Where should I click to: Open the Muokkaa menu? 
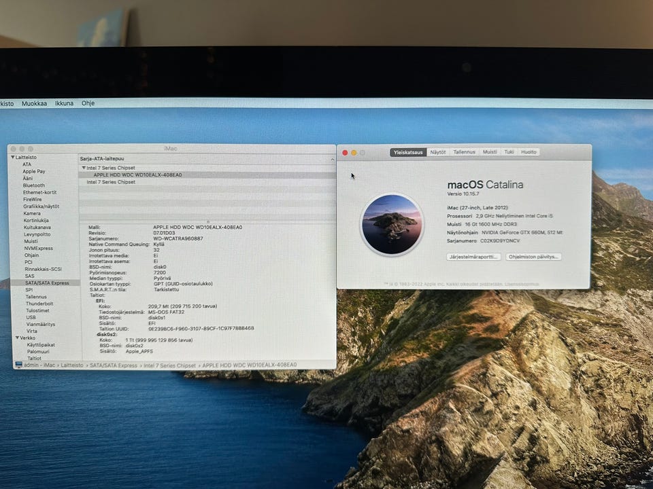click(x=34, y=103)
